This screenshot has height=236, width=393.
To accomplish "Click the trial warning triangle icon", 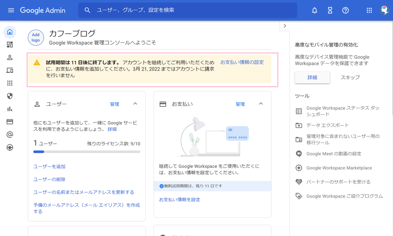I will [37, 62].
